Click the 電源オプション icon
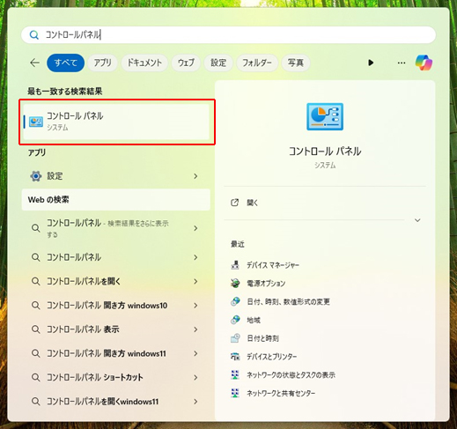457x429 pixels. coord(235,283)
